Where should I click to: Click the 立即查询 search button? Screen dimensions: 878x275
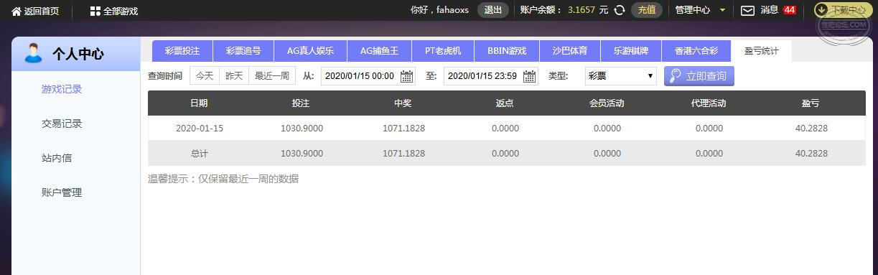699,76
